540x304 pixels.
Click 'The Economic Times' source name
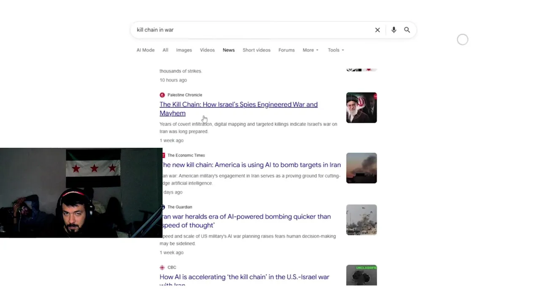[x=186, y=155]
